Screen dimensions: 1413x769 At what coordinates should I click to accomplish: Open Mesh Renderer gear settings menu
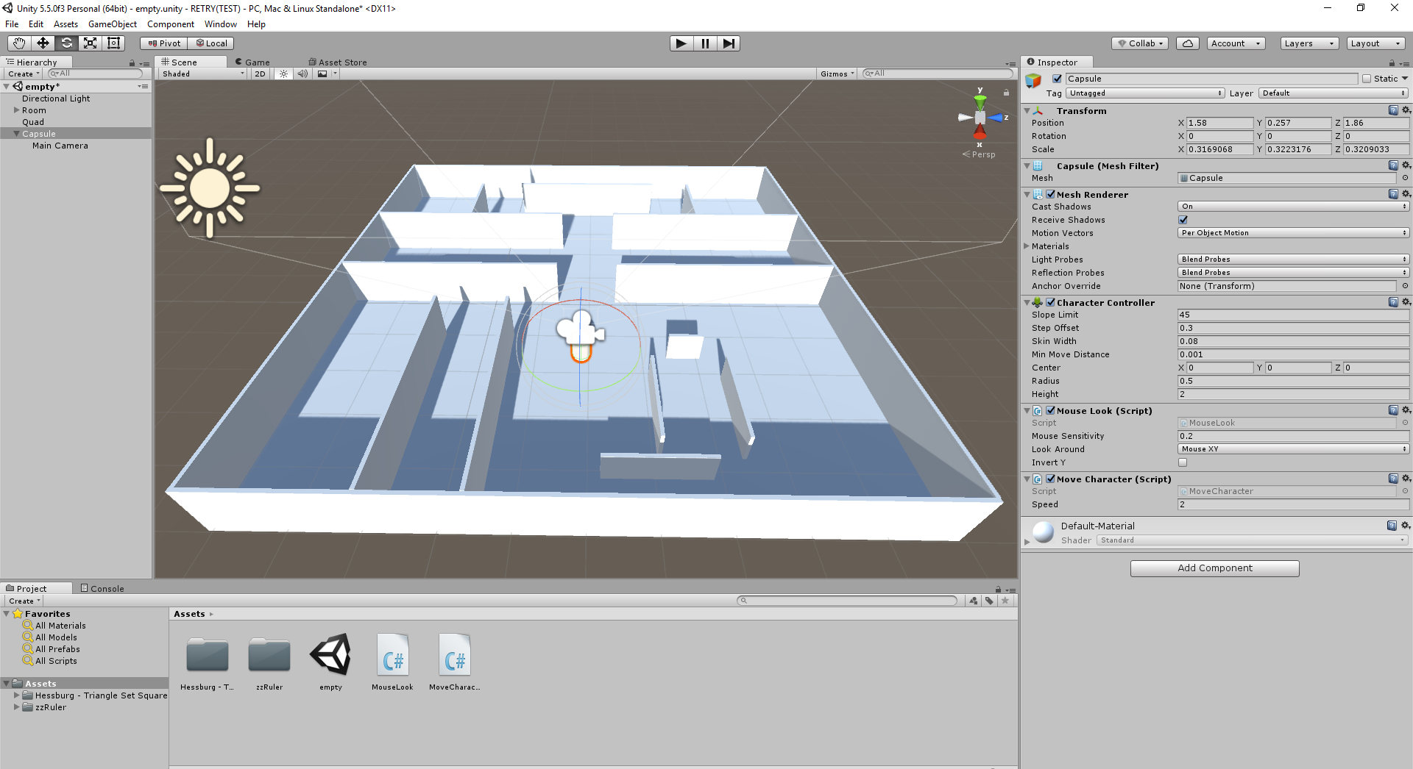click(1406, 194)
